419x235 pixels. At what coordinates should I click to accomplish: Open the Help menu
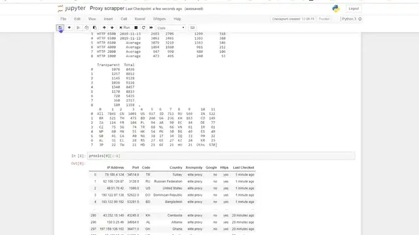click(177, 19)
